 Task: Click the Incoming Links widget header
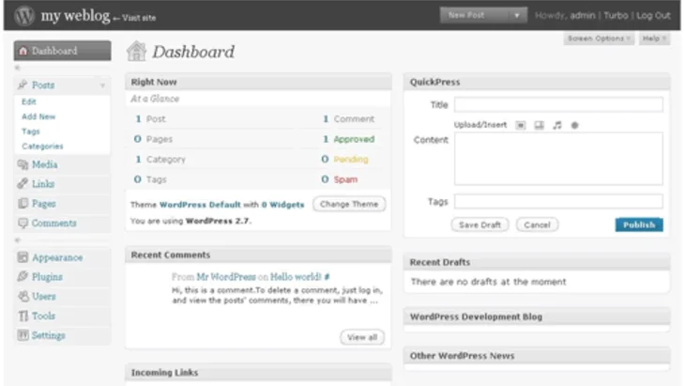(x=259, y=373)
